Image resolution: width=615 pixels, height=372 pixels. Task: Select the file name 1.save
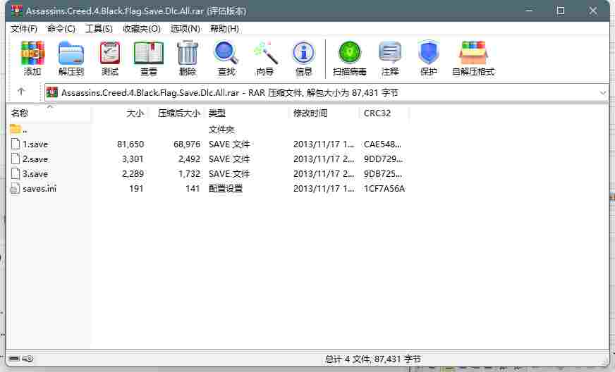35,144
